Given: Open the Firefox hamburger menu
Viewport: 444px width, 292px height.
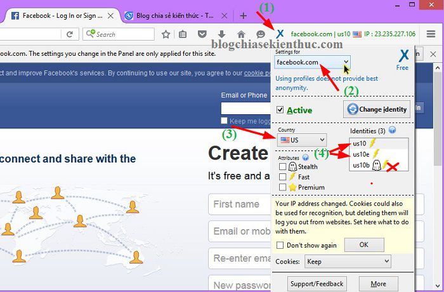Looking at the screenshot, I should coord(431,34).
